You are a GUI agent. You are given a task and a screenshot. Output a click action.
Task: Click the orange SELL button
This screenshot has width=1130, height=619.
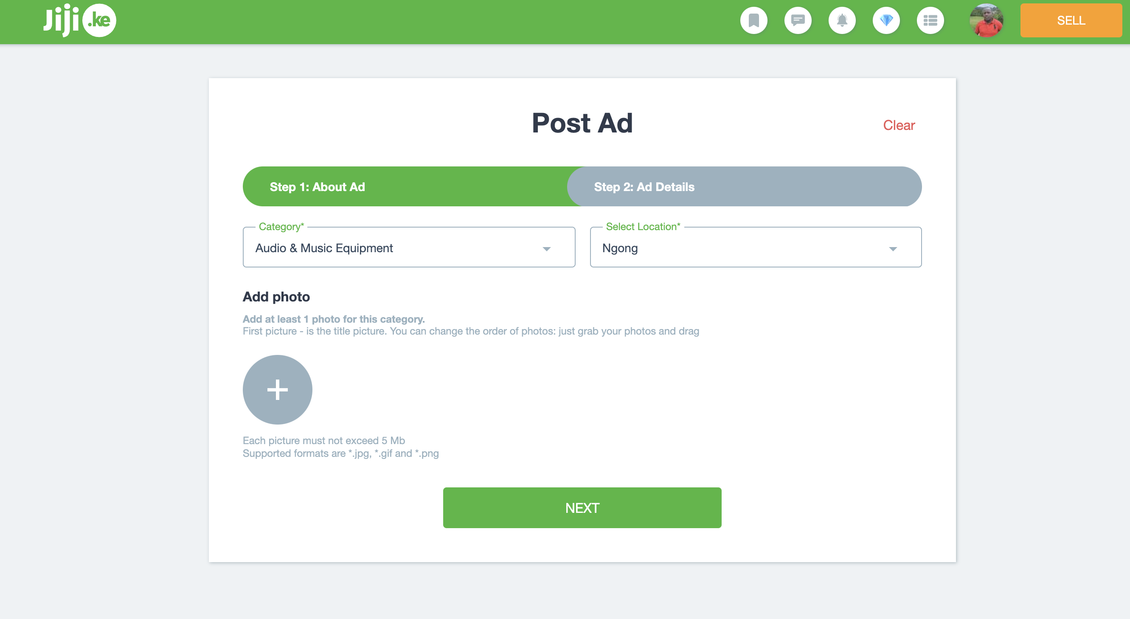tap(1071, 20)
